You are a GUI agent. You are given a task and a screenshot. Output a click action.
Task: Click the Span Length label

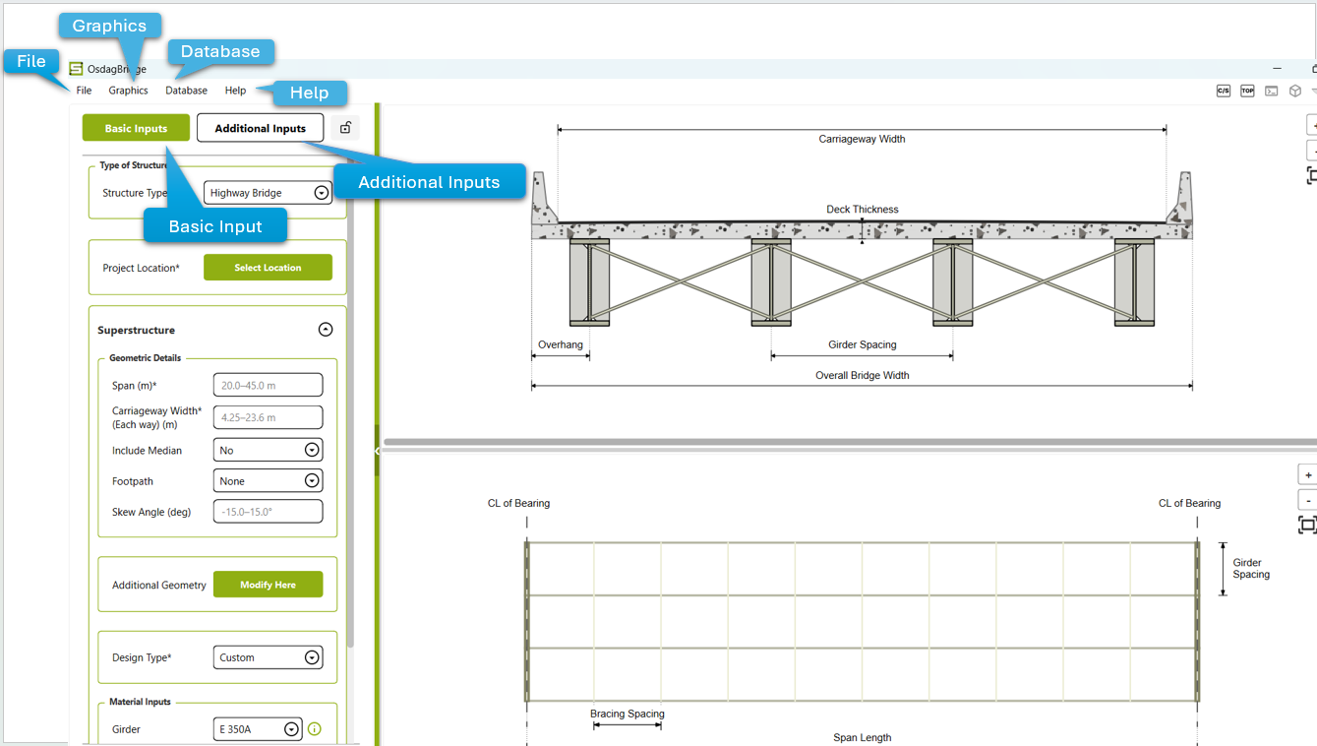(x=863, y=738)
